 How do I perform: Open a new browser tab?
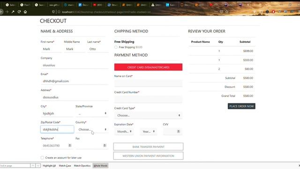point(260,5)
